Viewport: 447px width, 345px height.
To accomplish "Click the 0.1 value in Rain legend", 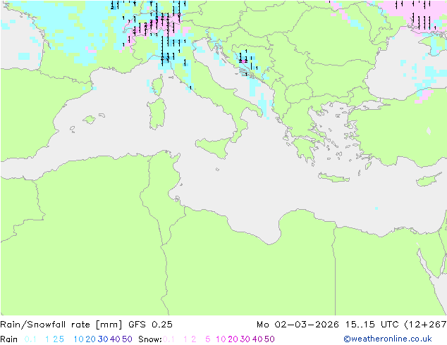I will tap(30, 339).
